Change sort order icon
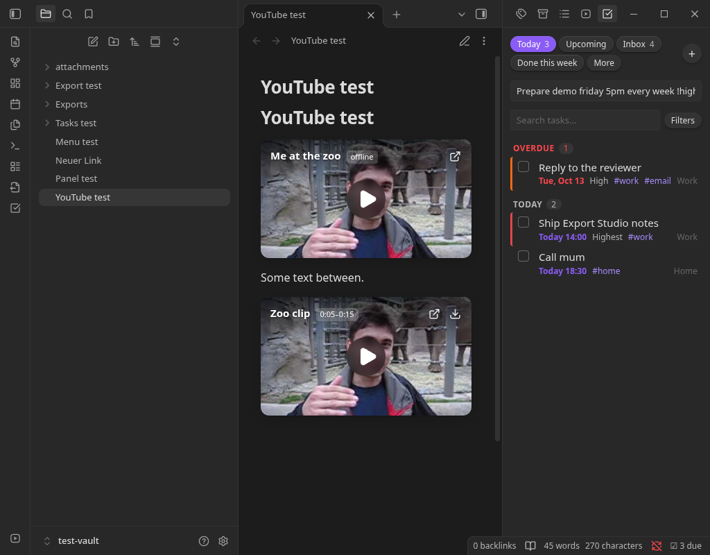This screenshot has height=555, width=710. [135, 42]
